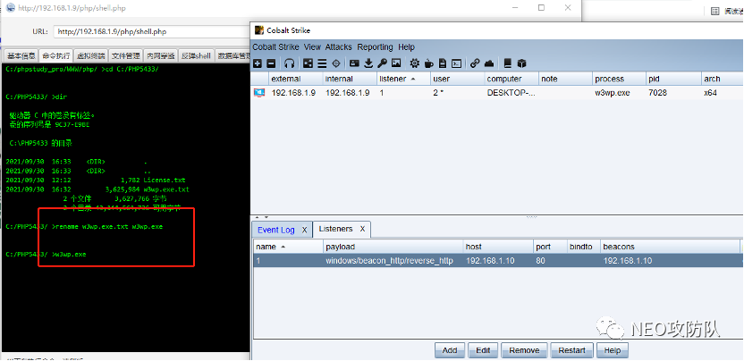
Task: Click the Java coffee cup icon
Action: pyautogui.click(x=427, y=63)
